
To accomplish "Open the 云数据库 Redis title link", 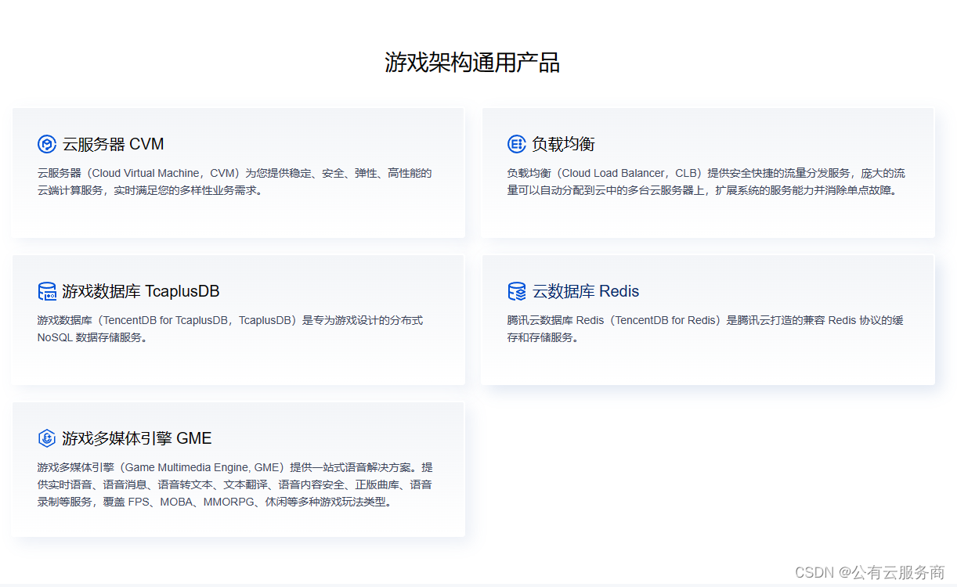I will click(586, 291).
